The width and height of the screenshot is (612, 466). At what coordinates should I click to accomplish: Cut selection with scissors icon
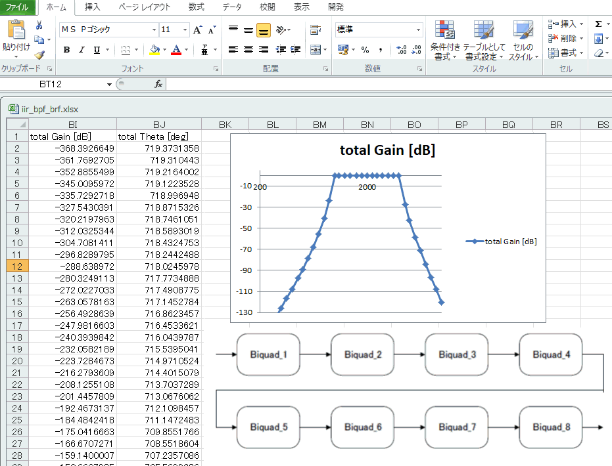[x=39, y=26]
